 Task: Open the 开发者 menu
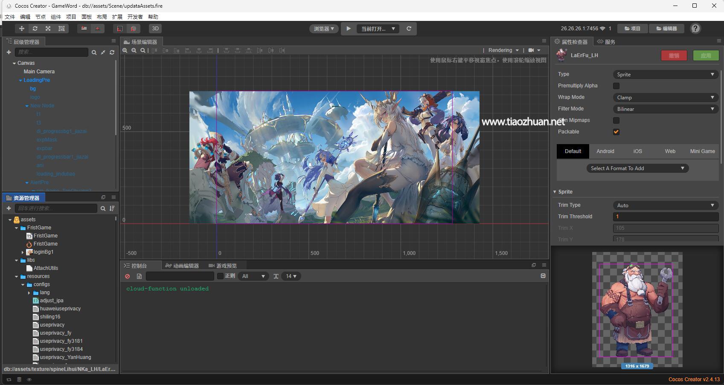click(x=135, y=17)
